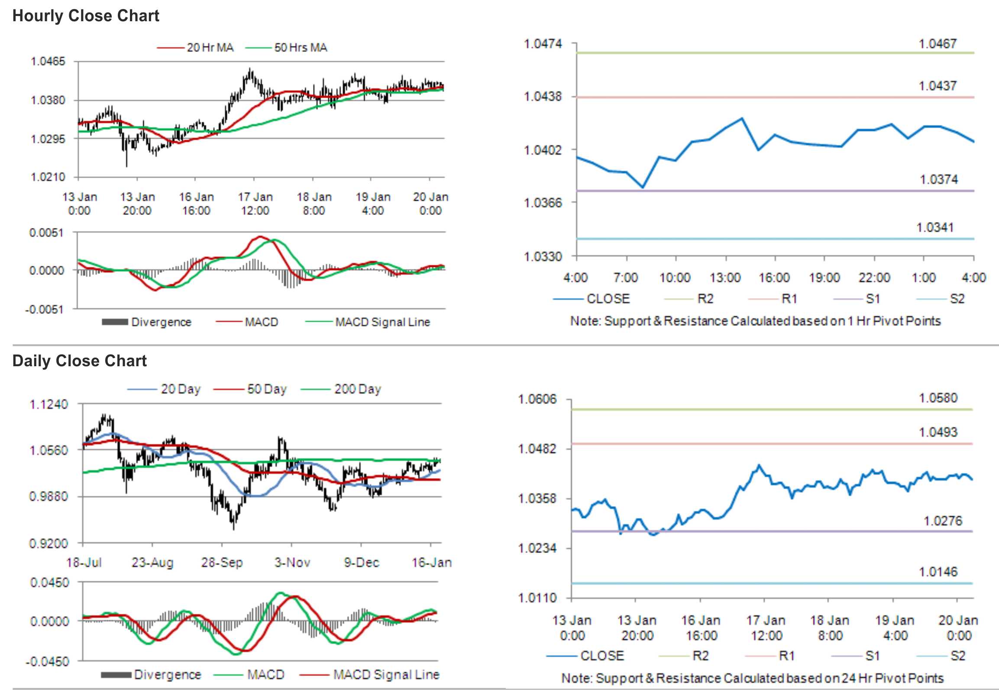Screen dimensions: 999x690
Task: Click the 1.0606 y-axis label
Action: (537, 399)
